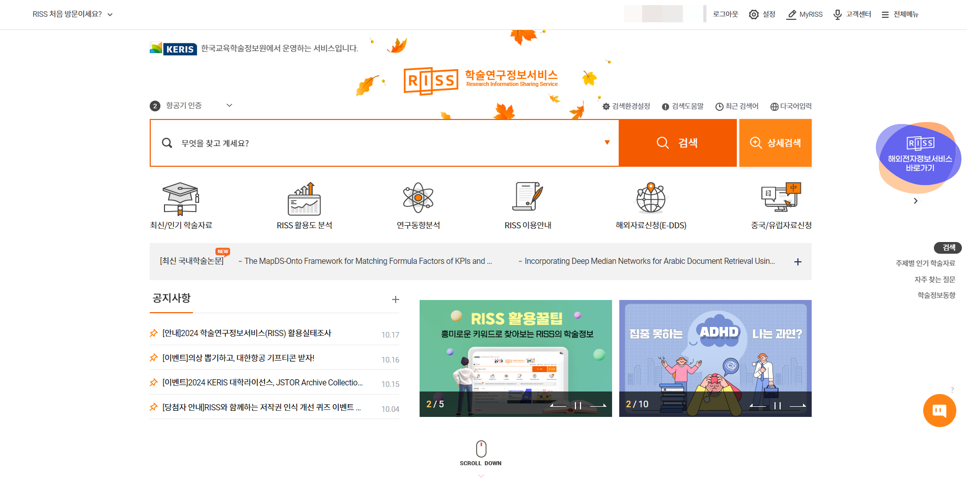Open RISS 활용도 분석 chart icon

(x=304, y=199)
